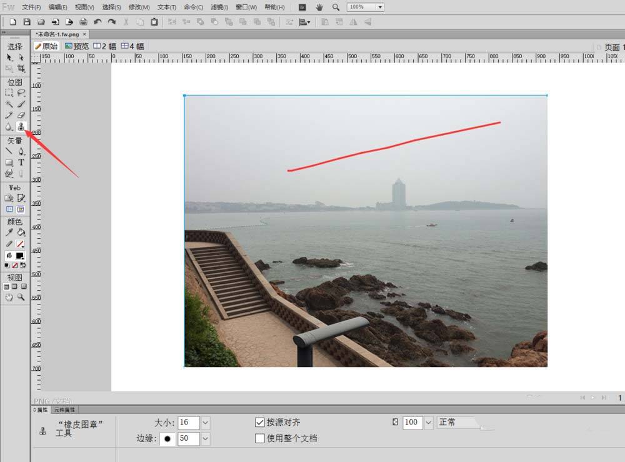Click the Print icon in toolbar
The image size is (625, 462).
pos(83,22)
